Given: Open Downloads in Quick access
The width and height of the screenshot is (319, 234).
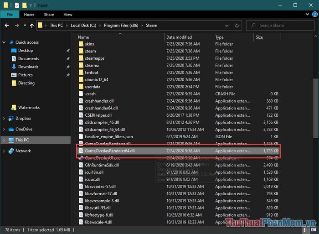Looking at the screenshot, I should coord(28,67).
